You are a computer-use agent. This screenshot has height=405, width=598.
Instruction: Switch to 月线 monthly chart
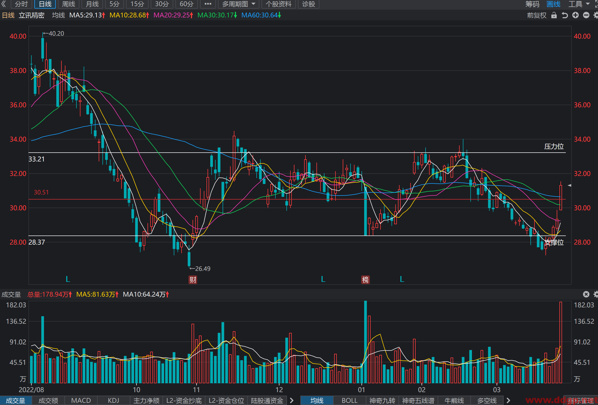click(92, 4)
